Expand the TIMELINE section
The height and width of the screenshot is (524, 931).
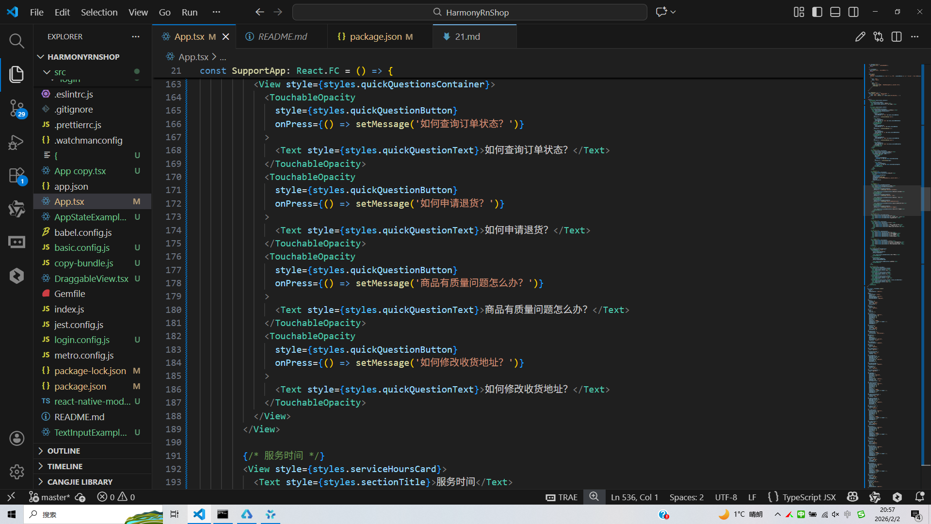pos(64,466)
